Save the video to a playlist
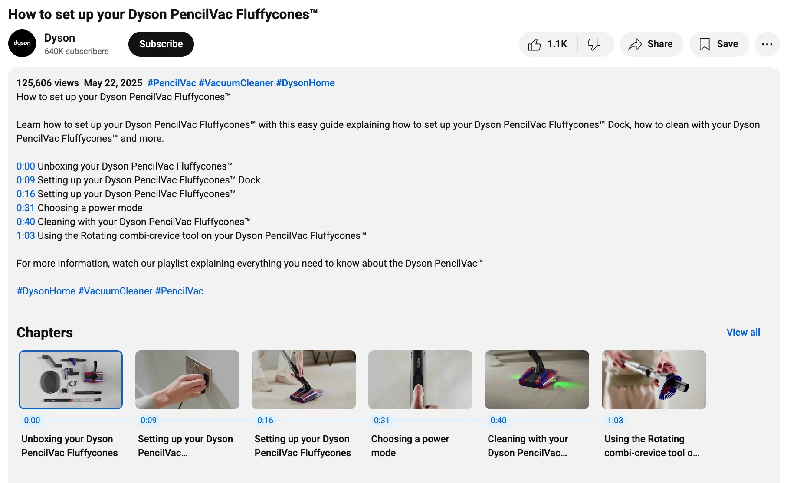Viewport: 787px width, 483px height. pyautogui.click(x=718, y=44)
